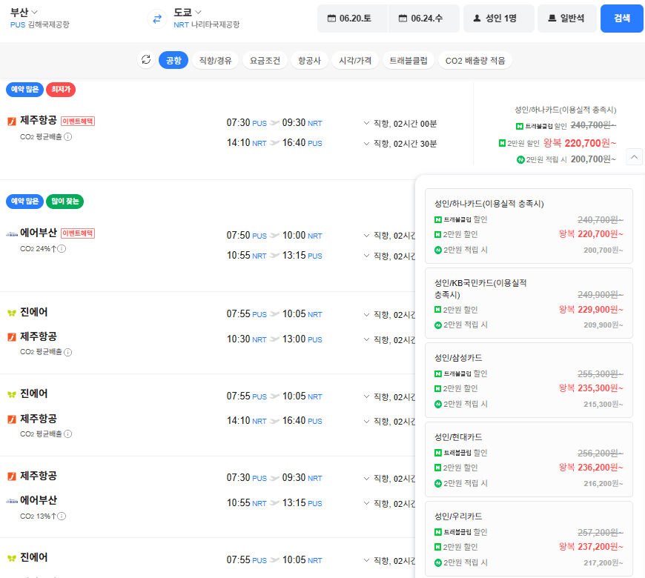Click 진에어 logo in 07:55–10:05 third card

pyautogui.click(x=12, y=313)
